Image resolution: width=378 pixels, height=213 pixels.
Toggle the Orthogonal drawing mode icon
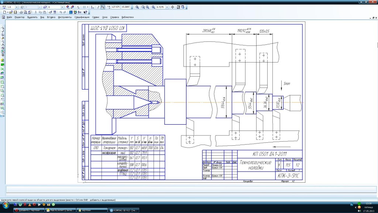tap(98, 7)
